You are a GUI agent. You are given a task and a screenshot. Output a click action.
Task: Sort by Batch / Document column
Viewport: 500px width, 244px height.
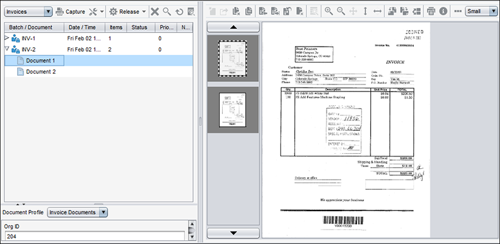34,27
